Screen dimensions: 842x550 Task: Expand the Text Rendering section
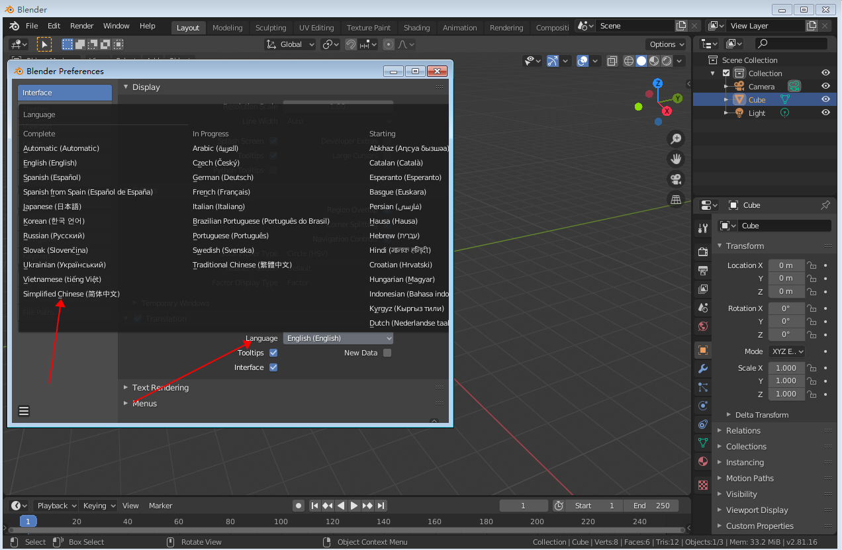point(160,388)
